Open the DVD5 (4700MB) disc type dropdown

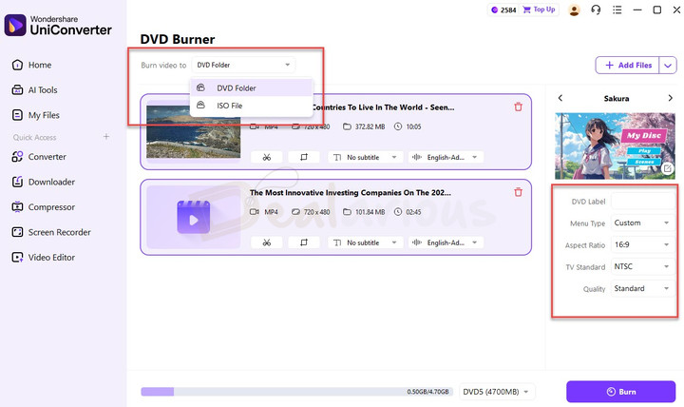click(497, 392)
